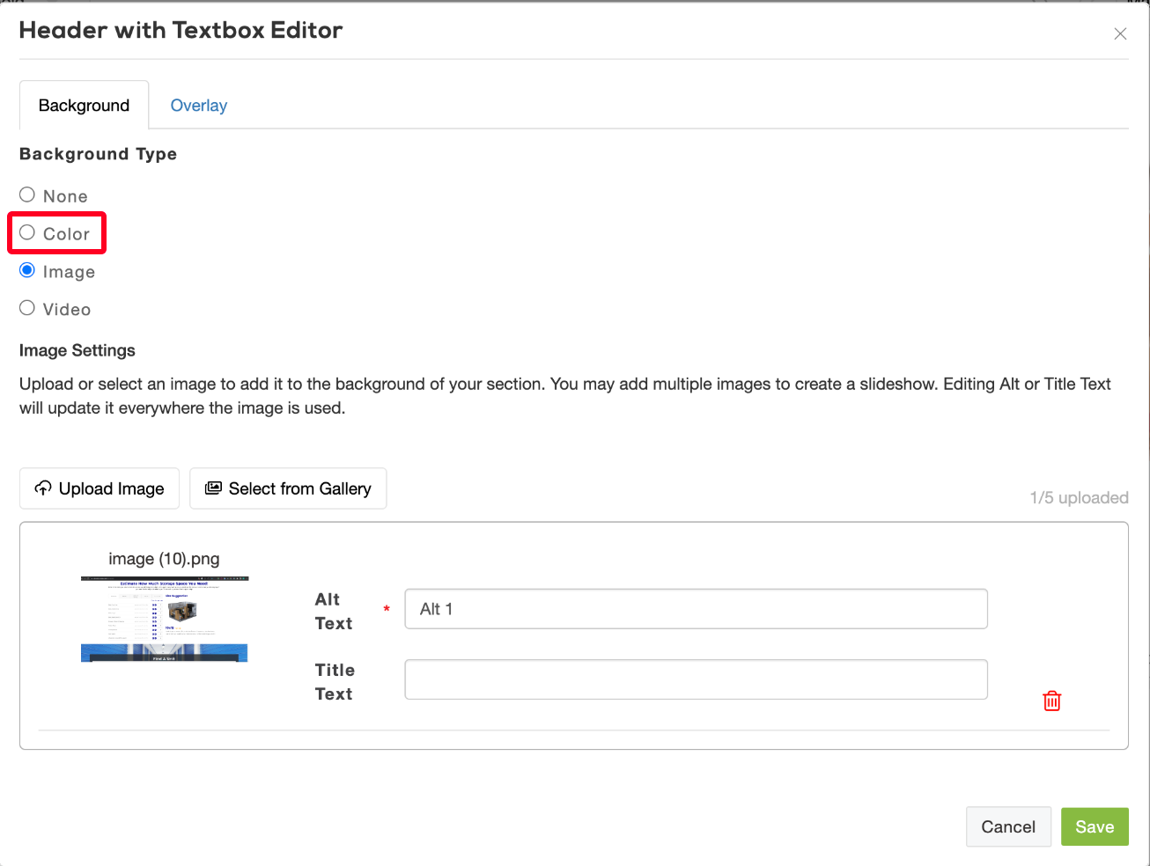
Task: Cancel editing the header section
Action: (1007, 826)
